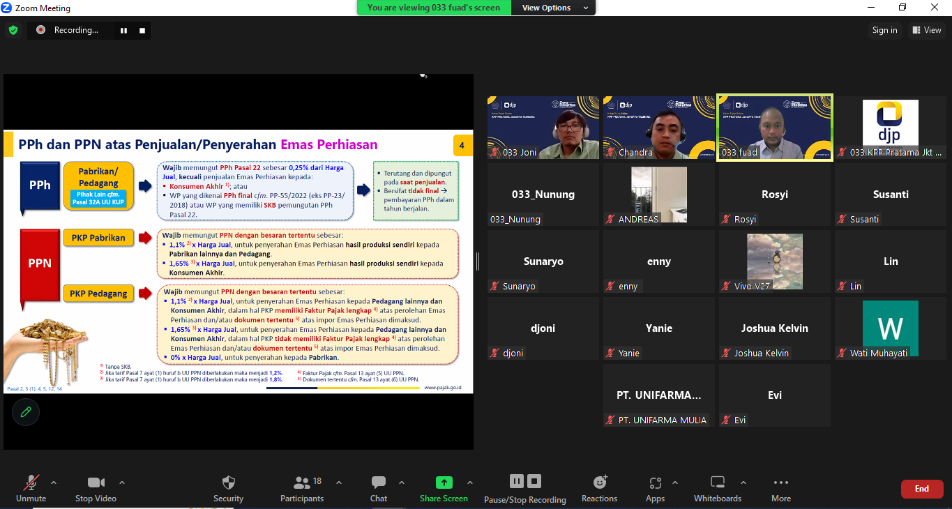Viewport: 952px width, 509px height.
Task: Open the View layout menu
Action: point(925,30)
